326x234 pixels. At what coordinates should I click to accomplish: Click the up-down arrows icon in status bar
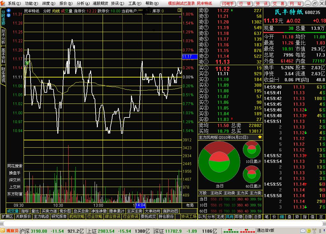click(x=320, y=231)
